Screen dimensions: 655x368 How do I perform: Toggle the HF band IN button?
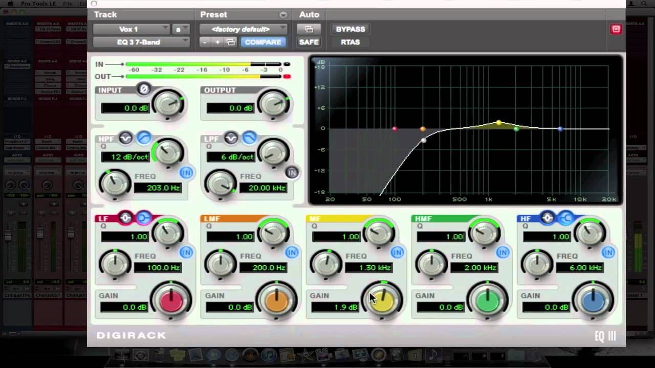tap(608, 252)
